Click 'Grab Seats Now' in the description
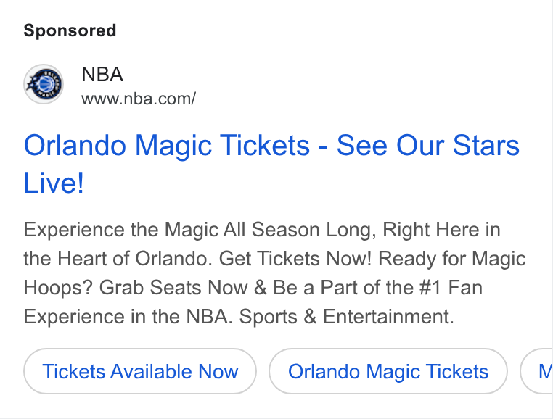Viewport: 553px width, 419px height. [x=173, y=288]
